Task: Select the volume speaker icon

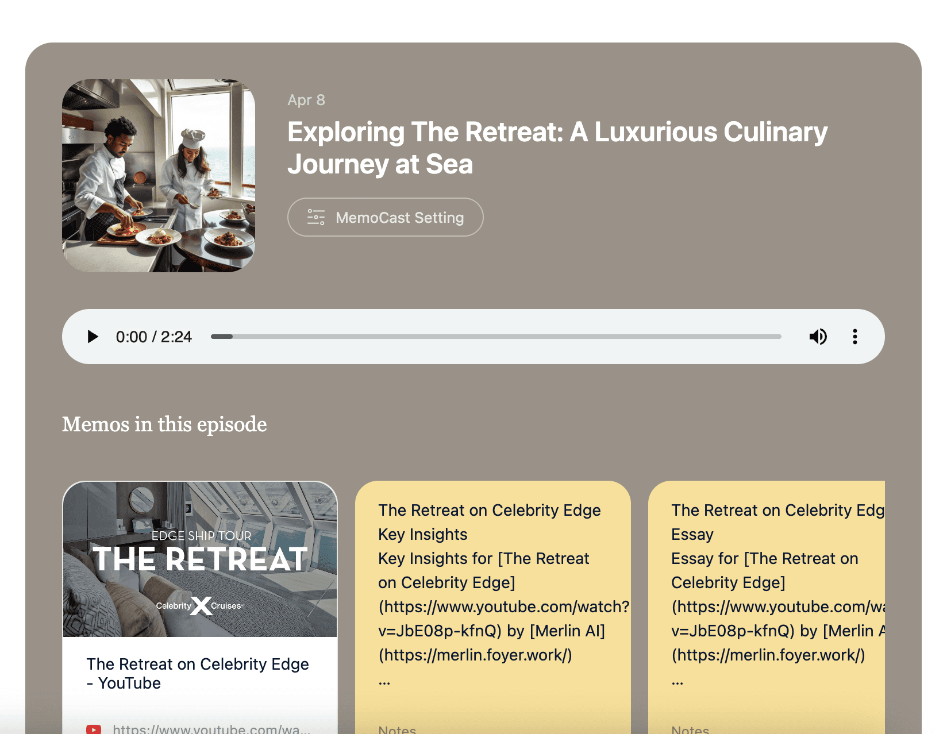Action: tap(818, 337)
